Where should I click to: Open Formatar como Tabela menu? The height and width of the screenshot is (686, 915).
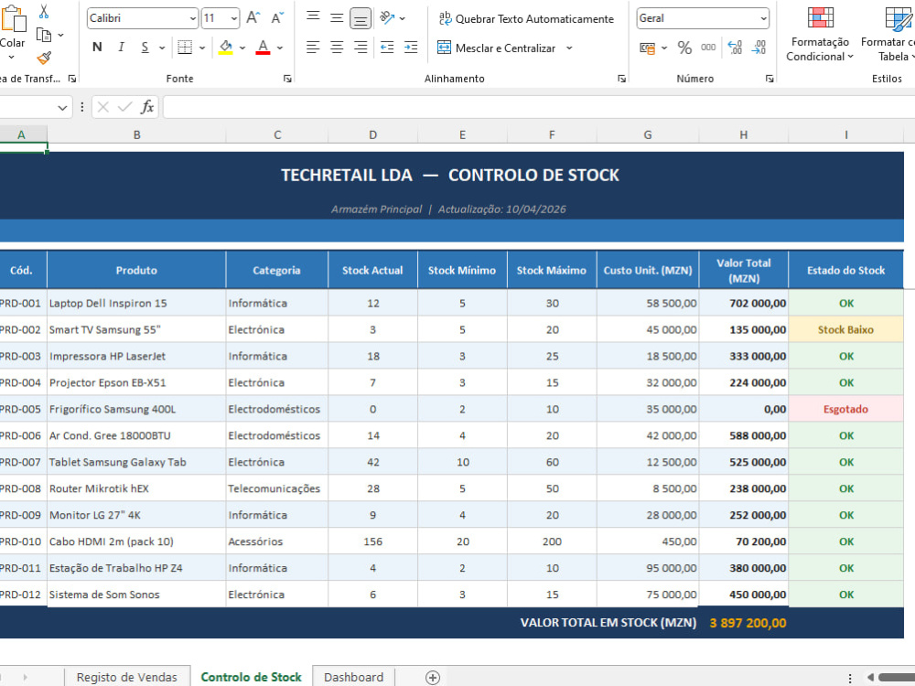coord(888,34)
